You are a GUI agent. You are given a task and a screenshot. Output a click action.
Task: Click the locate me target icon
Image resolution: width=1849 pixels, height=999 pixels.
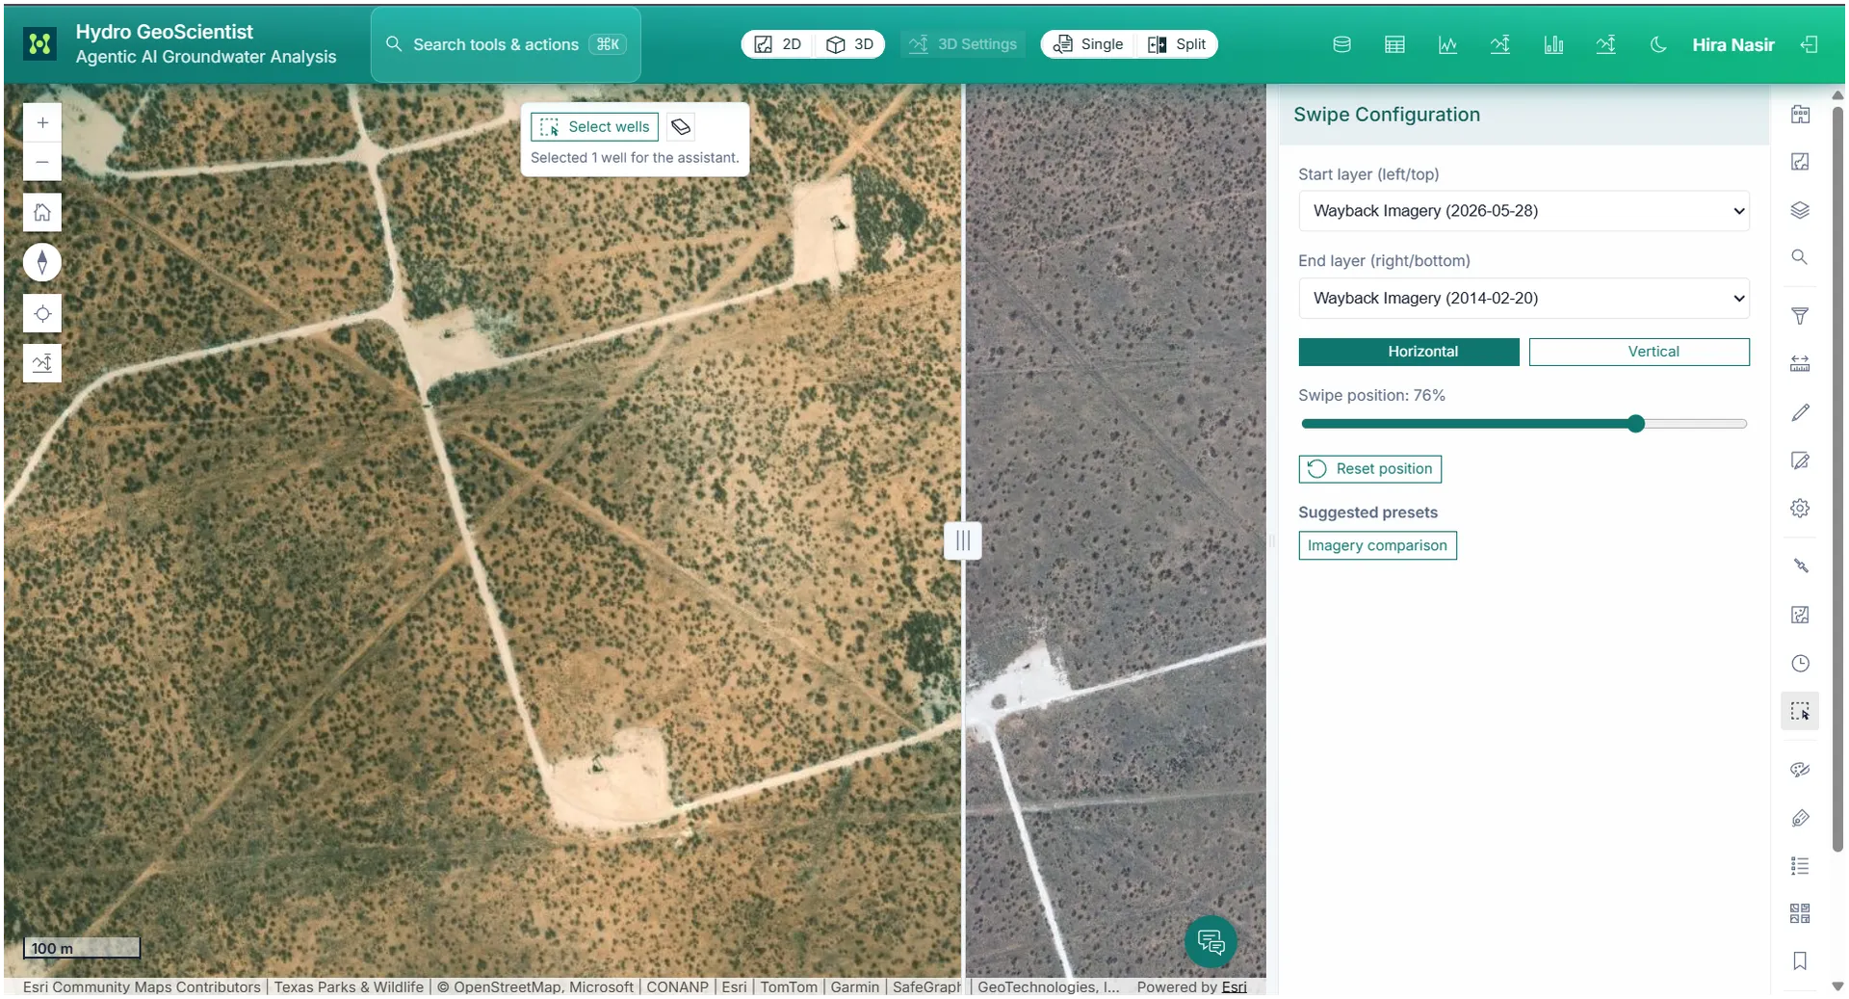click(42, 313)
